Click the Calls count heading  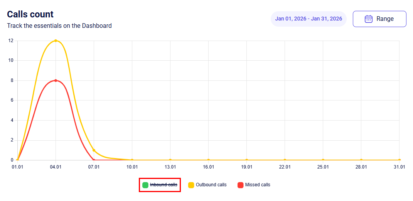click(x=30, y=14)
